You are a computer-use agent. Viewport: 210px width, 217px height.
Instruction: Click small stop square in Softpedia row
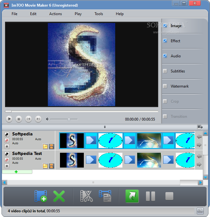click(x=7, y=146)
